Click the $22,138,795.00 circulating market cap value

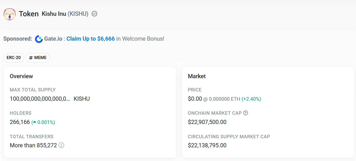(207, 145)
